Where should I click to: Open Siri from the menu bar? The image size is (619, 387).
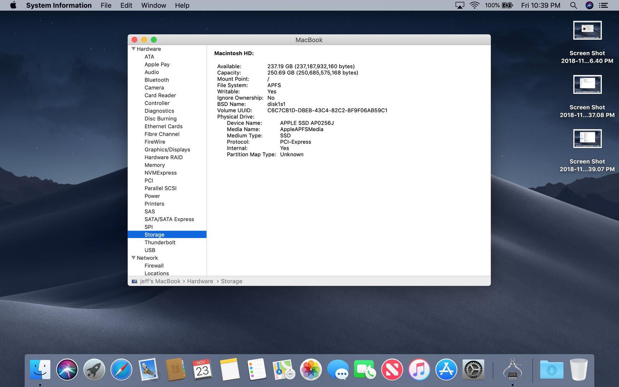(589, 5)
